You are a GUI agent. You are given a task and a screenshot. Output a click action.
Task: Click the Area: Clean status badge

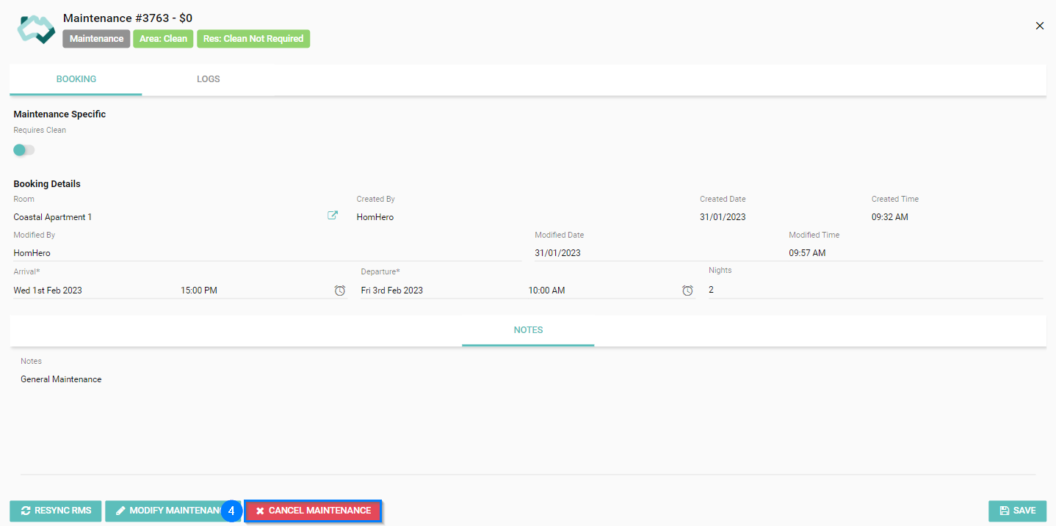pyautogui.click(x=163, y=39)
